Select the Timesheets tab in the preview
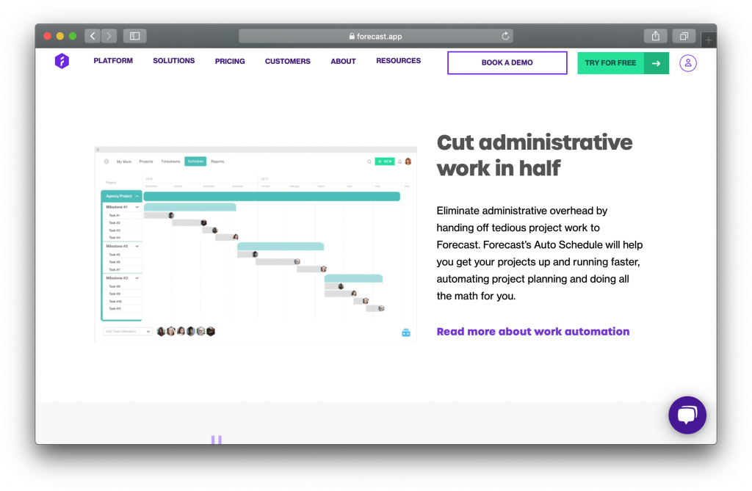This screenshot has width=752, height=491. tap(170, 161)
